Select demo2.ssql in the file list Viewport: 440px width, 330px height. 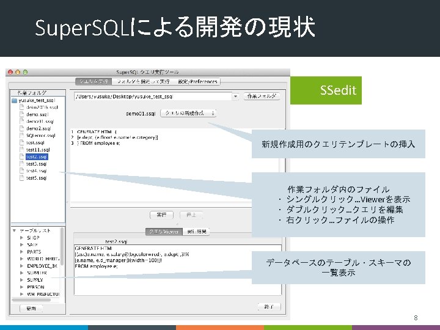pos(38,128)
